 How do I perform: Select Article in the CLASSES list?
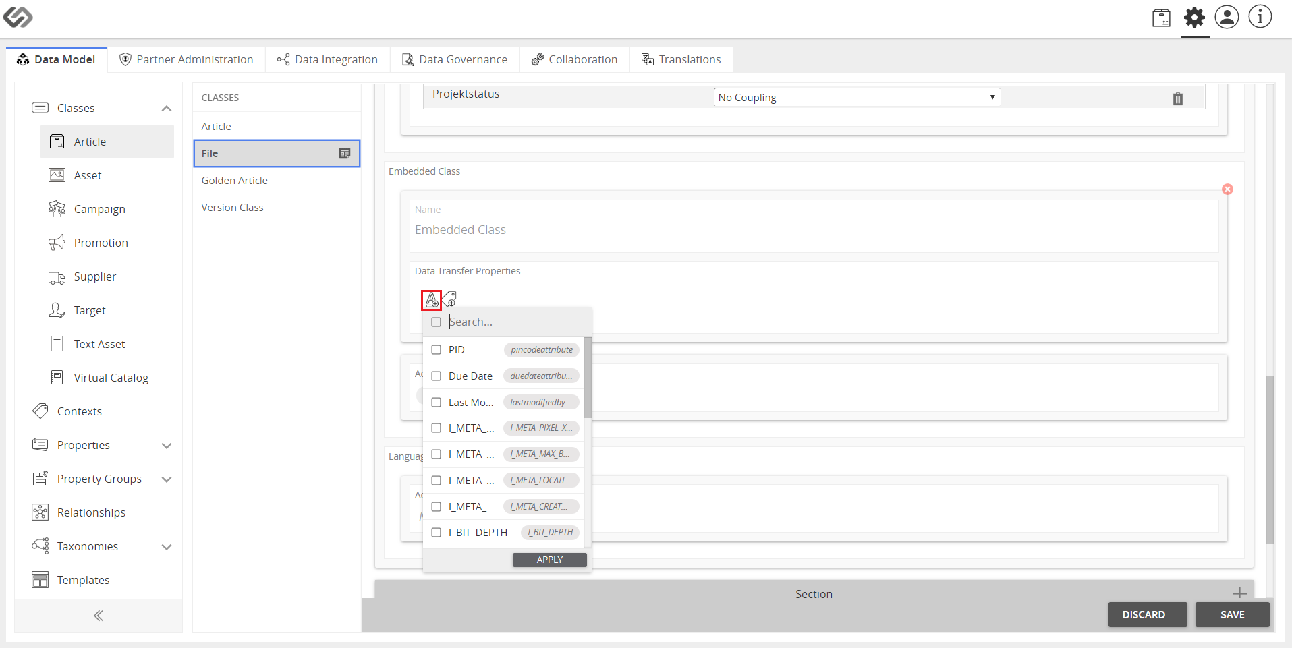(277, 127)
